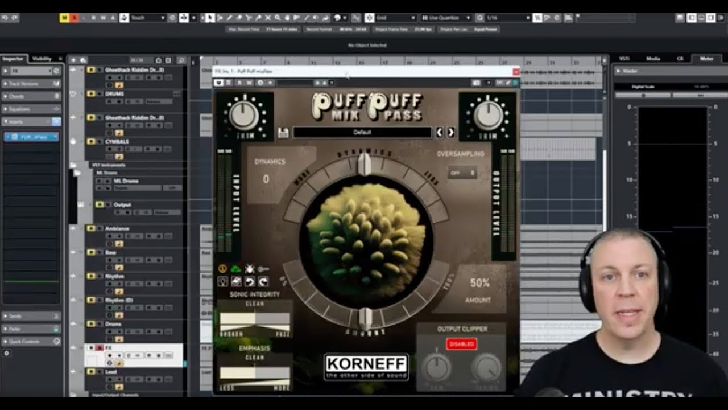The height and width of the screenshot is (410, 728).
Task: Toggle the left zone visibility button
Action: click(691, 18)
